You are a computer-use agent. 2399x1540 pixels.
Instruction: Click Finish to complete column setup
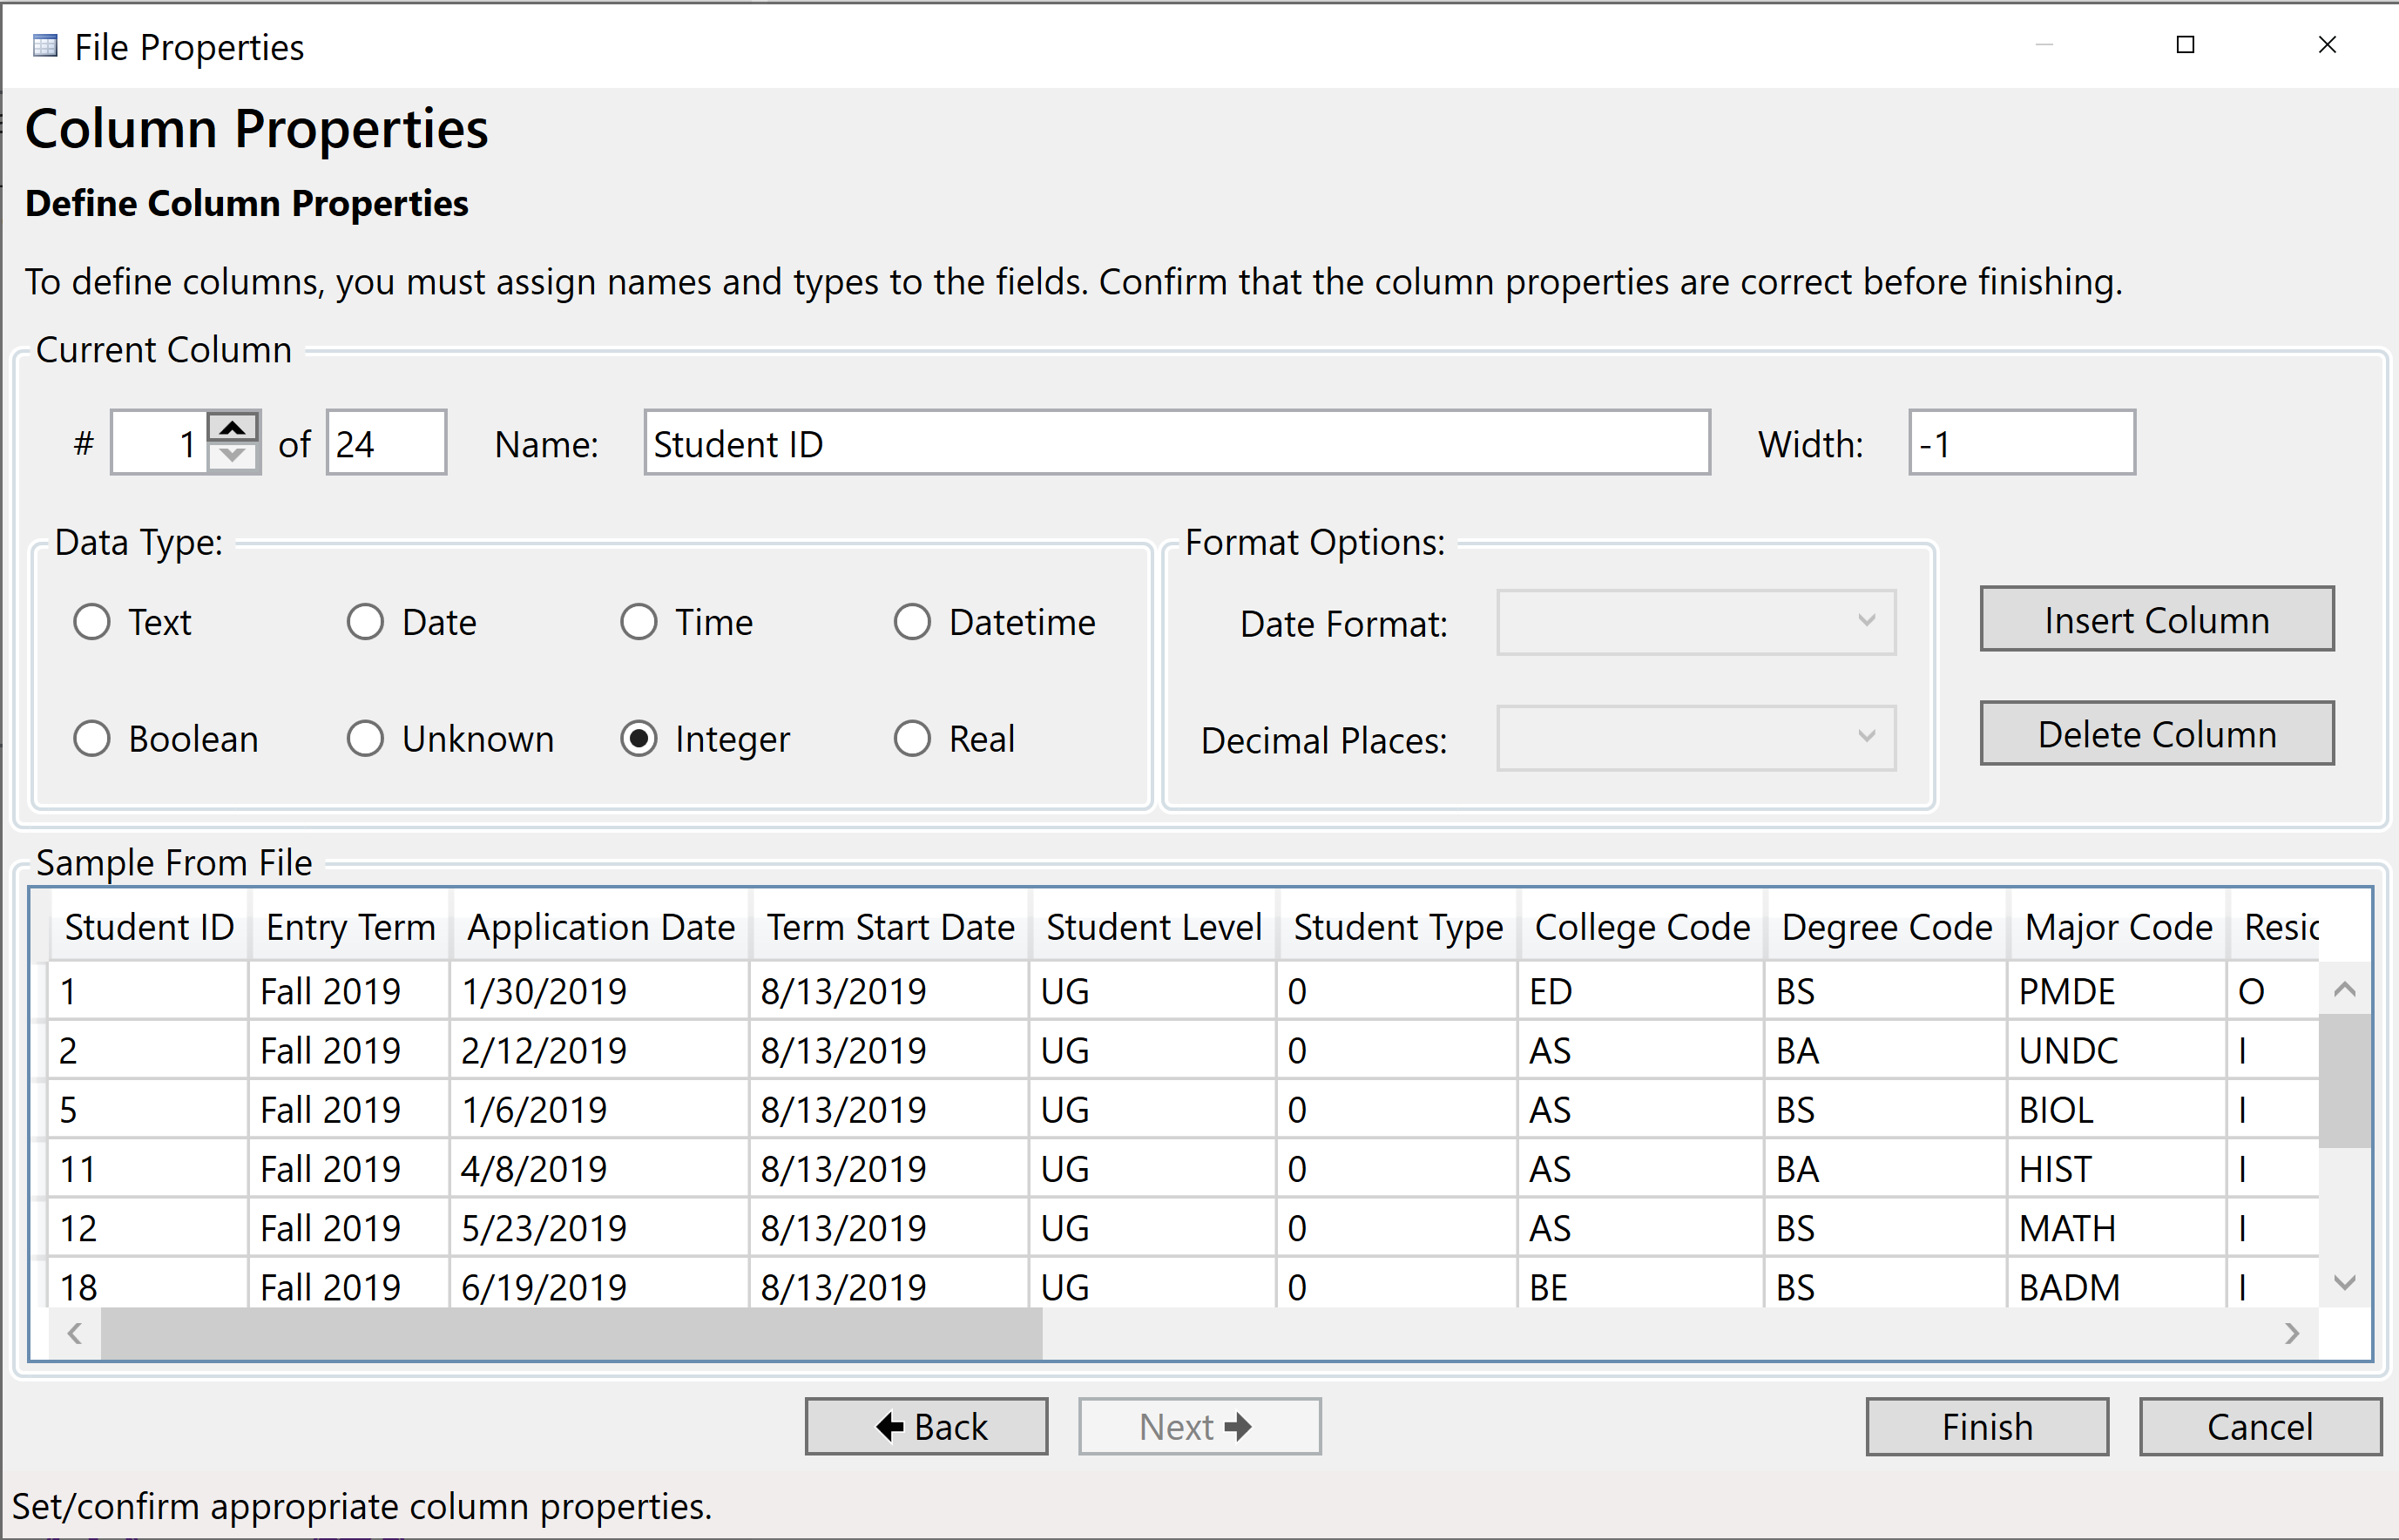1986,1426
